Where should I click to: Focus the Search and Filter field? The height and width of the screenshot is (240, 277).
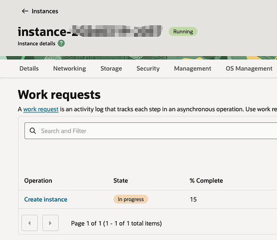pos(151,131)
